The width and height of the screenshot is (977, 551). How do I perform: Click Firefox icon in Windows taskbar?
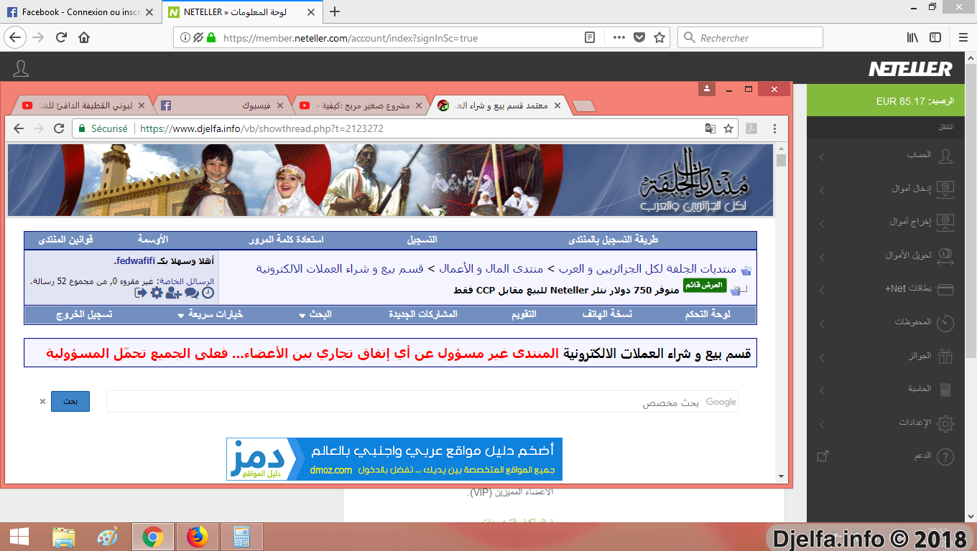coord(197,537)
